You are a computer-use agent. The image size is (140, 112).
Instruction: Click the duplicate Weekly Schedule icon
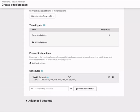coord(109,77)
